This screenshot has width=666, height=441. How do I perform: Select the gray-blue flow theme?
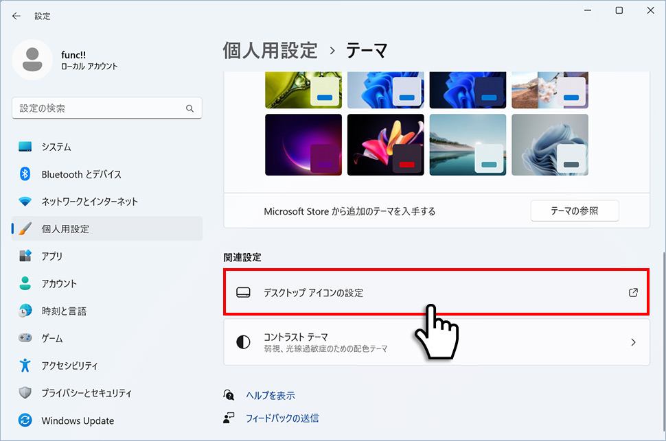click(550, 145)
